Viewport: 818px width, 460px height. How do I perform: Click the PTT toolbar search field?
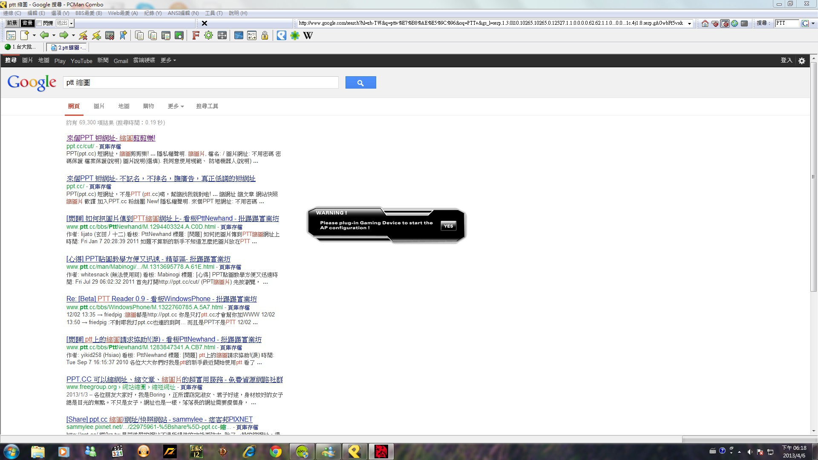(x=786, y=23)
